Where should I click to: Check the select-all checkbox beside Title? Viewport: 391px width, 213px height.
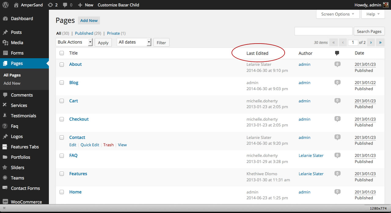(62, 53)
